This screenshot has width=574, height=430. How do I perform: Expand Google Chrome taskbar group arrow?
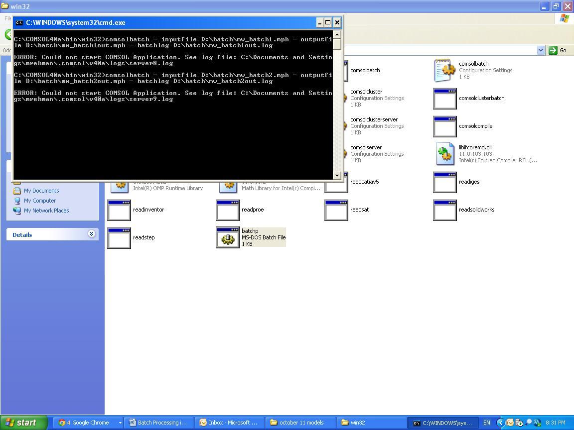(x=120, y=423)
